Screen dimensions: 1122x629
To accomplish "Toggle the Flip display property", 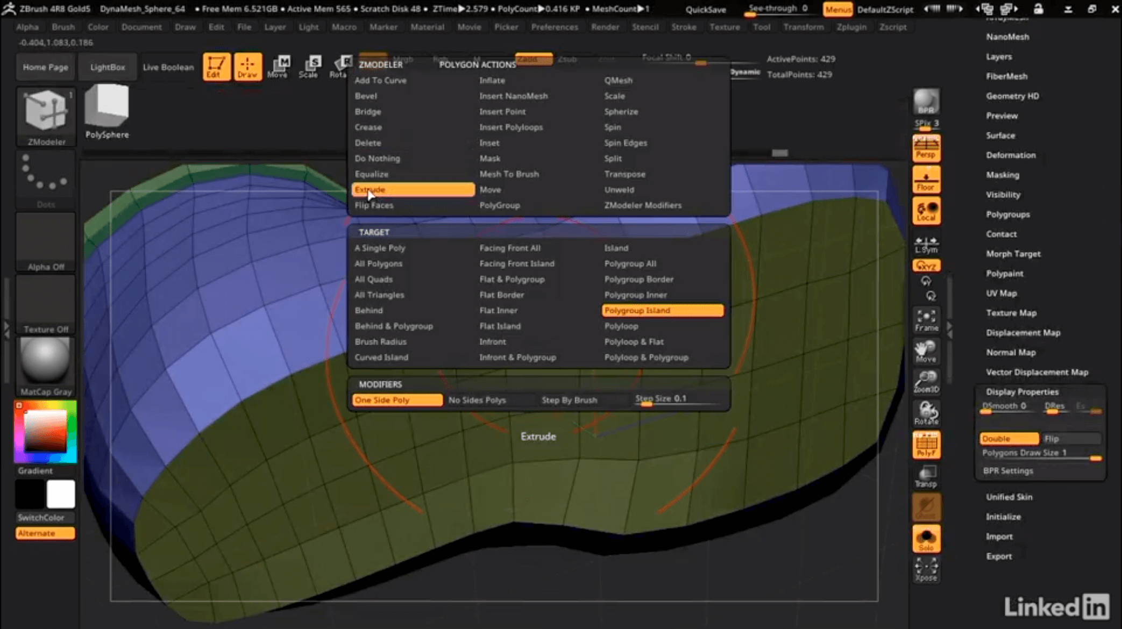I will [1070, 439].
